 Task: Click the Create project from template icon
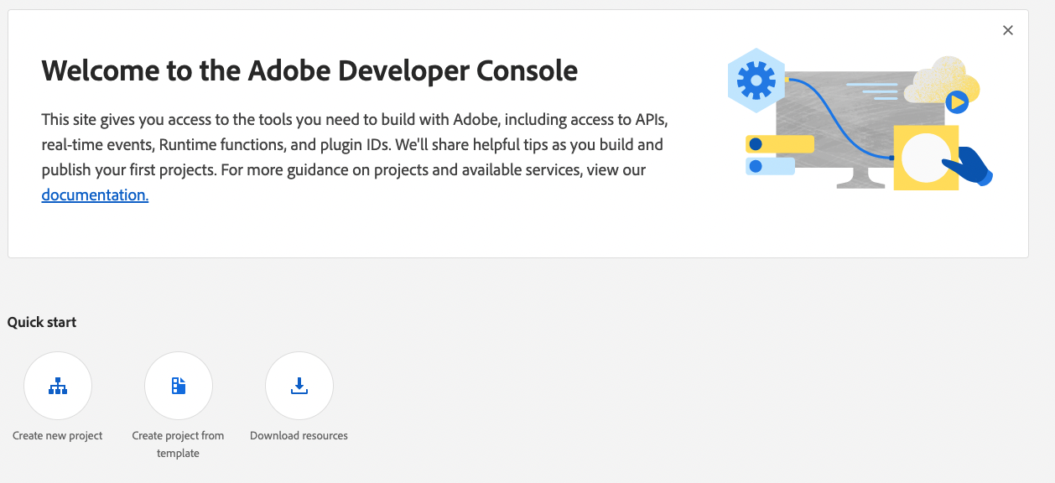coord(179,386)
